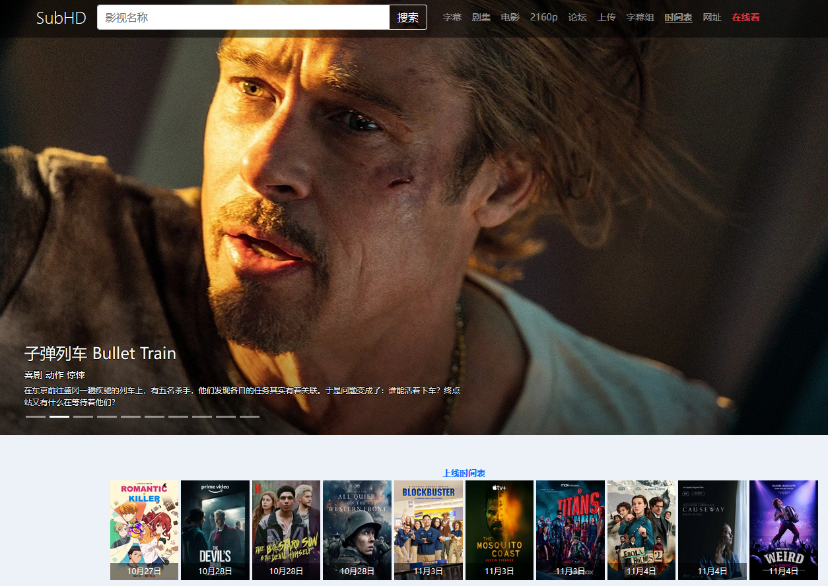Open the Blockbuster poster

(429, 530)
